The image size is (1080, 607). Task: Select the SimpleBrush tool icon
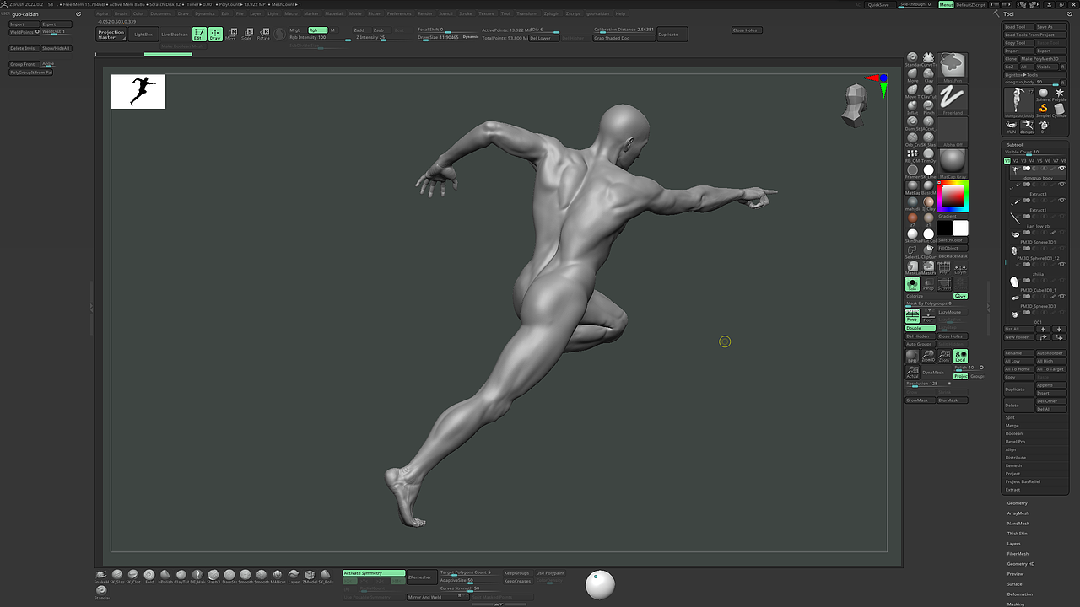point(1044,109)
